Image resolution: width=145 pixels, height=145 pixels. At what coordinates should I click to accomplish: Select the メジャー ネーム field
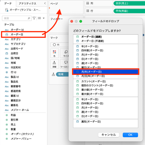(x=20, y=110)
